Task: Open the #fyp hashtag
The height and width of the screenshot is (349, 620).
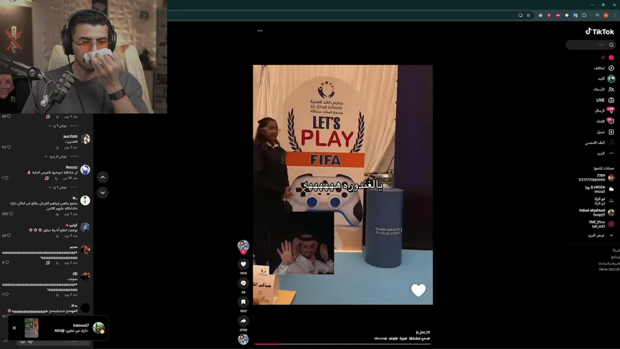Action: tap(403, 338)
